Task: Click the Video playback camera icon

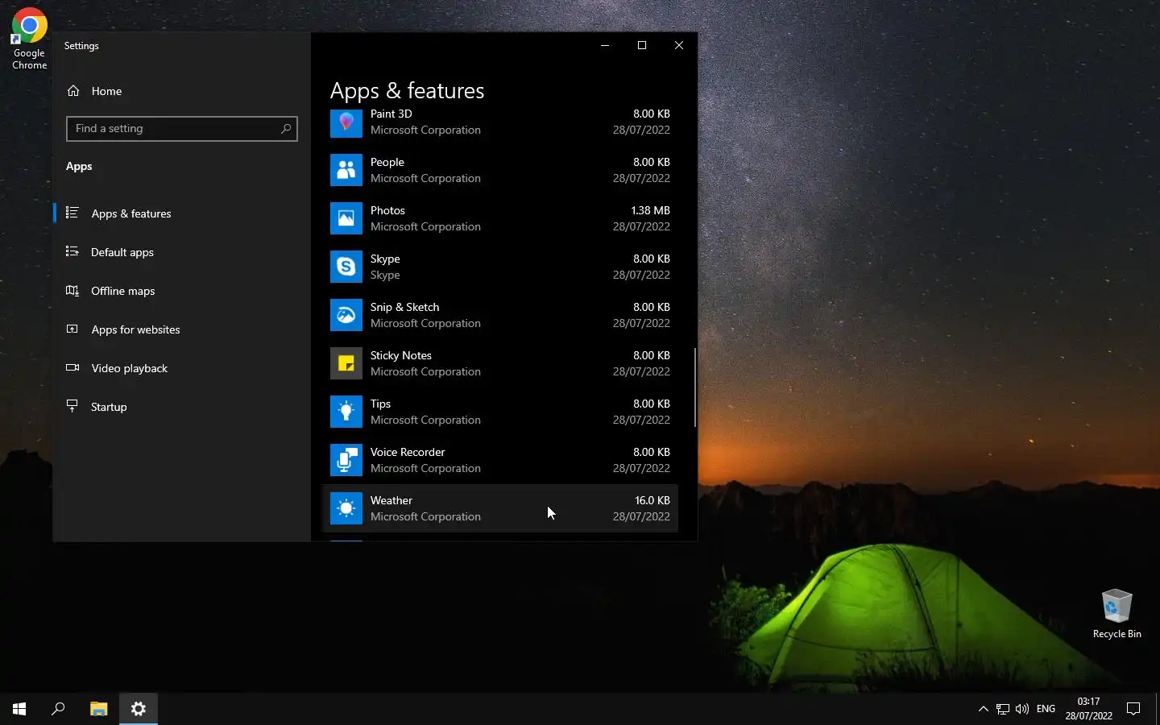Action: tap(72, 367)
